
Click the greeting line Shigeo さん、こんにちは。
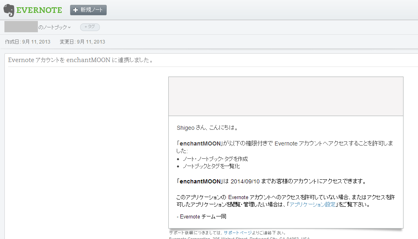click(x=207, y=128)
